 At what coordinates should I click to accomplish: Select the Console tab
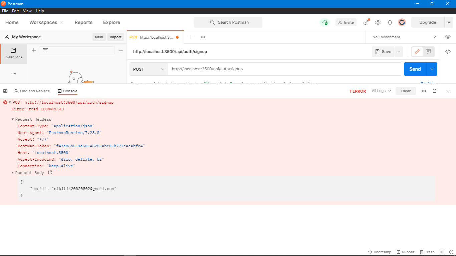[67, 91]
